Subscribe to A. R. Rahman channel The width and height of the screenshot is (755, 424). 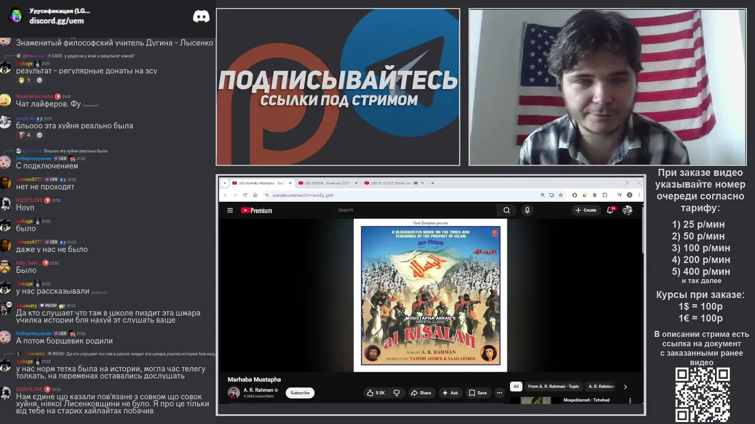click(x=300, y=393)
